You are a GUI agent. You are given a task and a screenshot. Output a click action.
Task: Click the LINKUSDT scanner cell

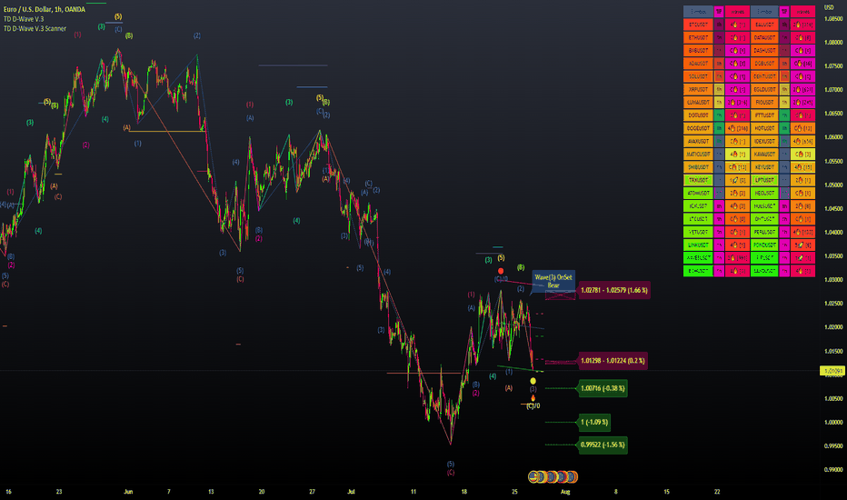click(698, 245)
